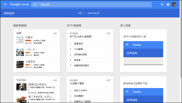
Task: Click the 深入探索 section heading
Action: click(x=125, y=26)
